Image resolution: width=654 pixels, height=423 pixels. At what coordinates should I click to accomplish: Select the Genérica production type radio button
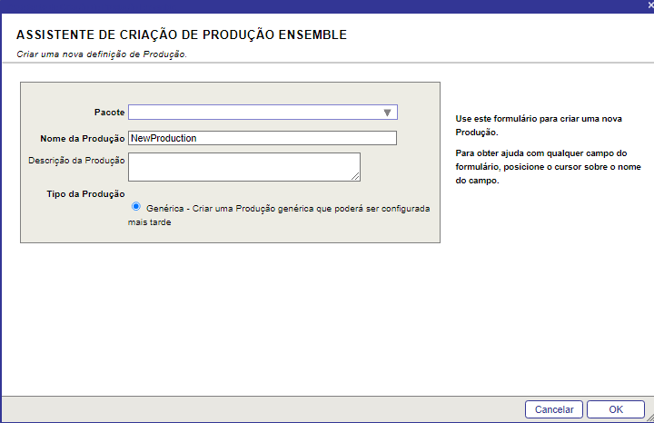(136, 207)
